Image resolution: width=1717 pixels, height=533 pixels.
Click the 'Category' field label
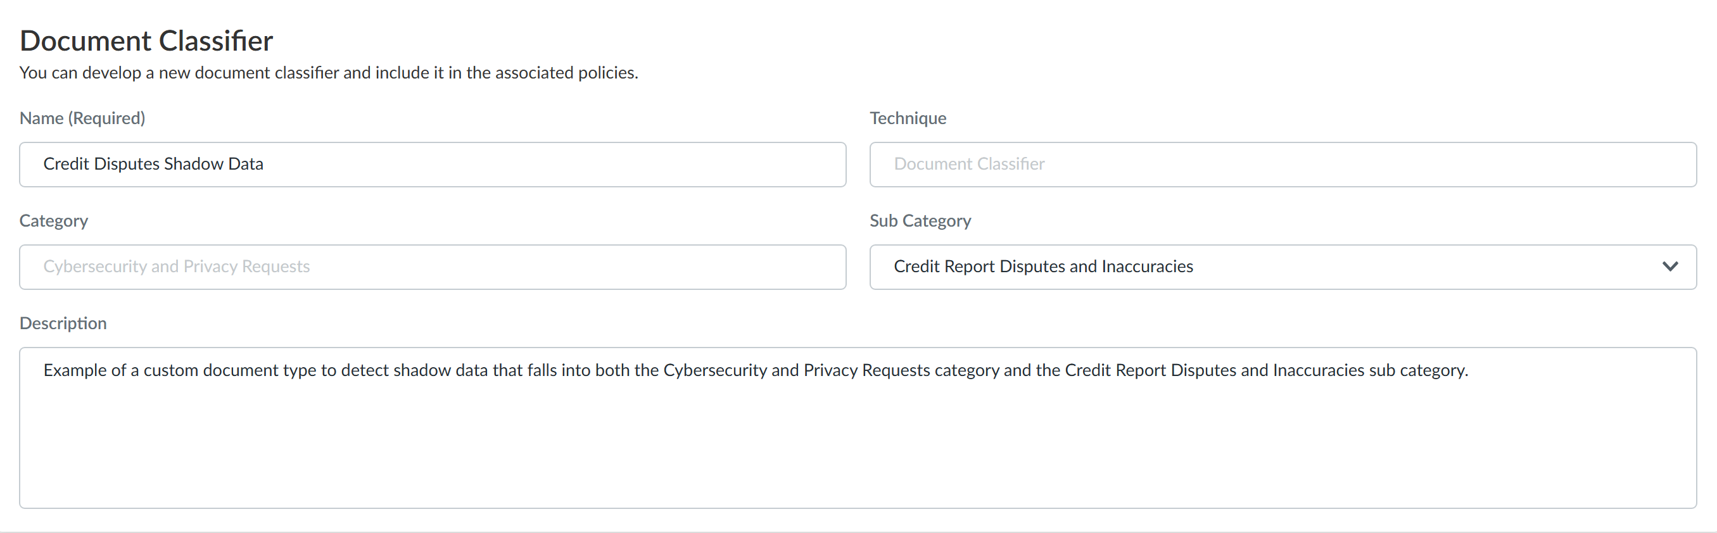[53, 220]
